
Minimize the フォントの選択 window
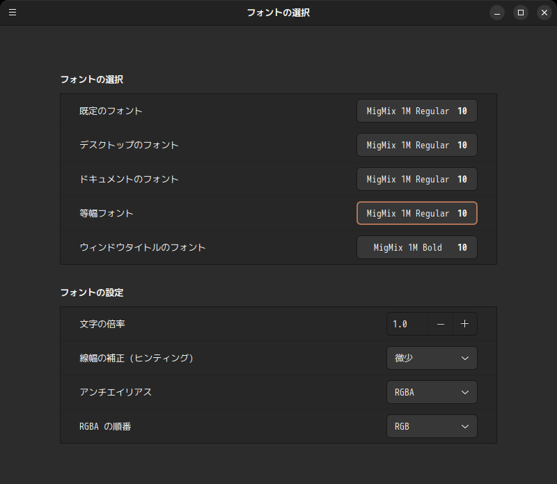coord(496,12)
